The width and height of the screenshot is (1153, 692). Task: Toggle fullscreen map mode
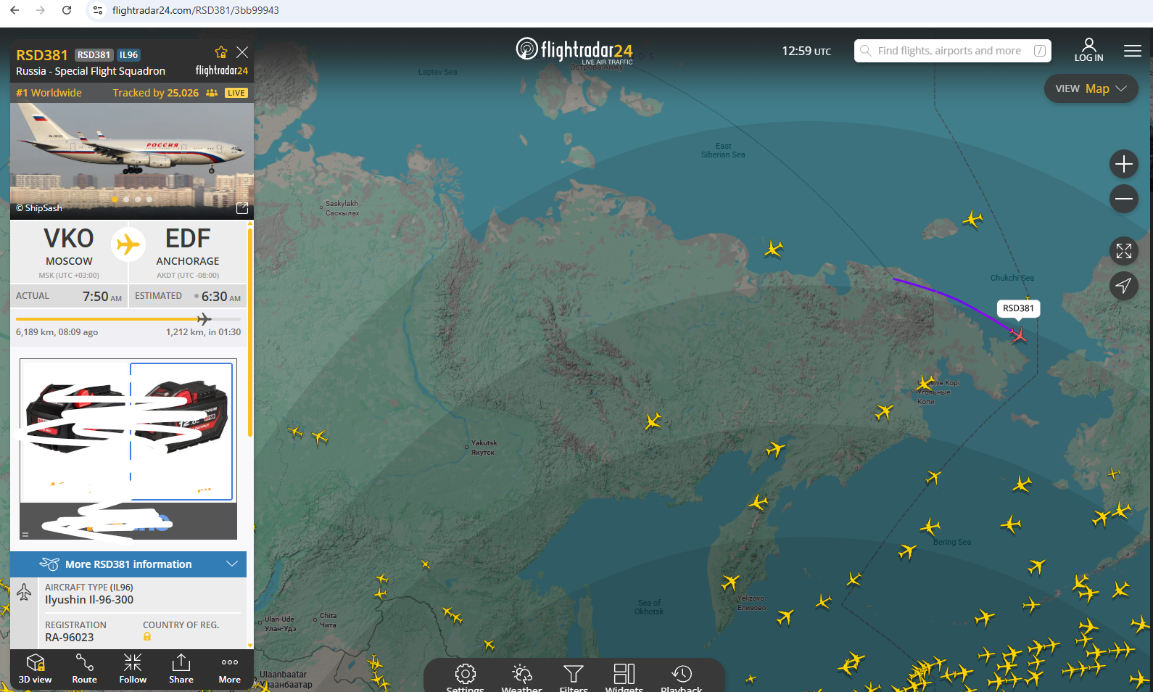point(1123,251)
